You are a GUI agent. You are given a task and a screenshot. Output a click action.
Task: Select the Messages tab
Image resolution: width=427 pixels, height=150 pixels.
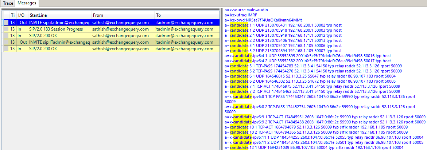click(27, 3)
